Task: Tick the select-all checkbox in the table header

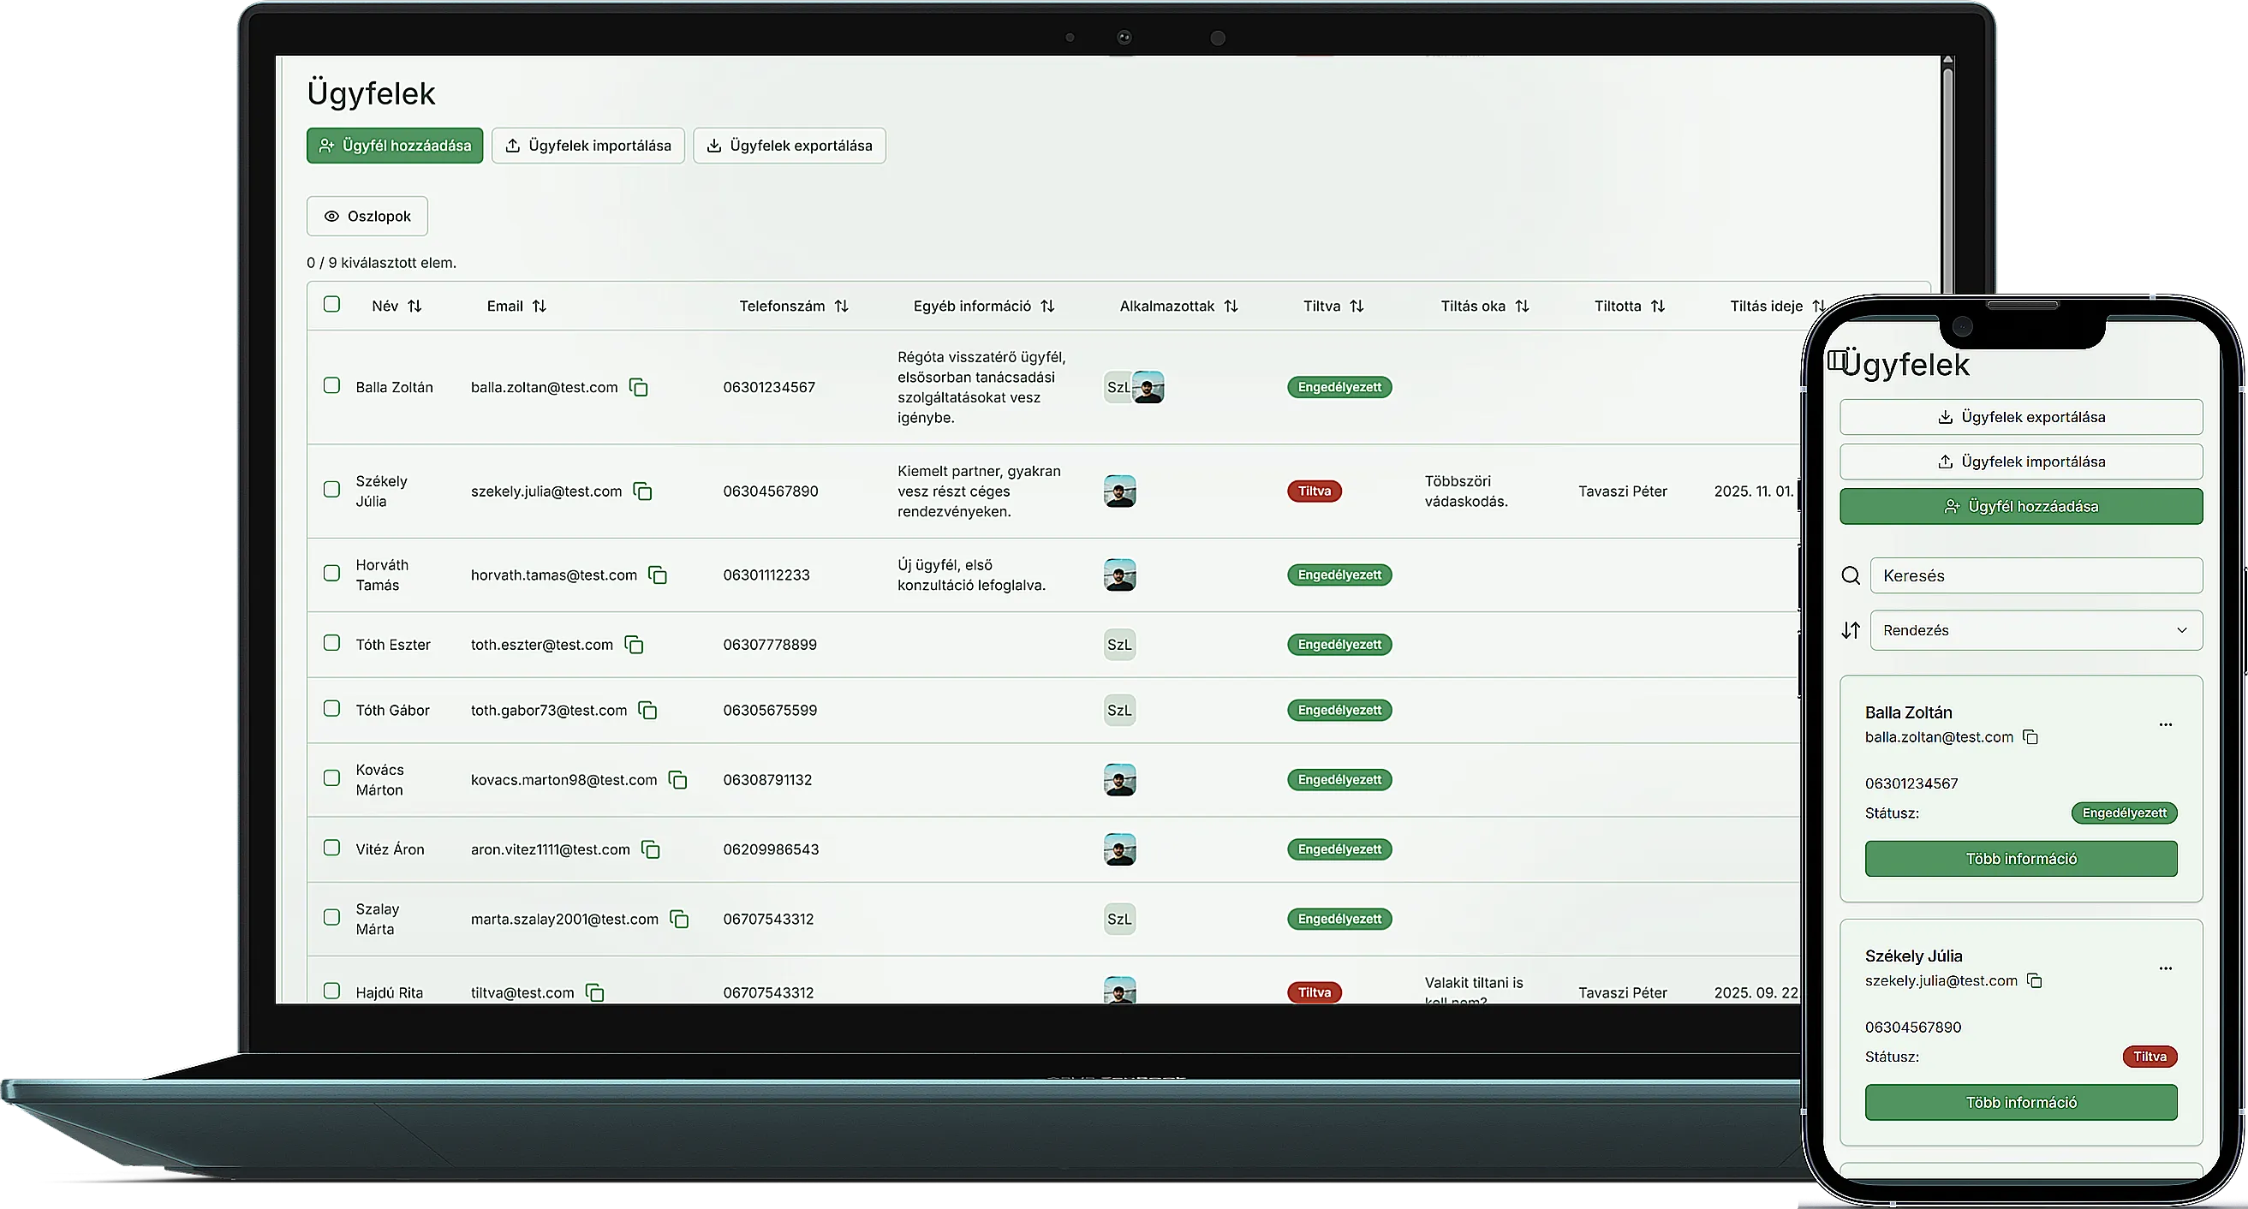Action: pos(331,305)
